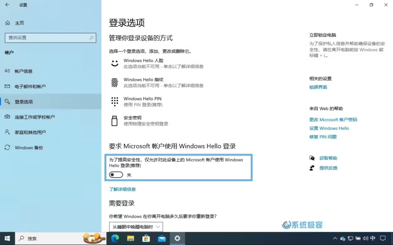The width and height of the screenshot is (393, 245).
Task: Open 电子邮件和帐户 page
Action: coord(51,87)
